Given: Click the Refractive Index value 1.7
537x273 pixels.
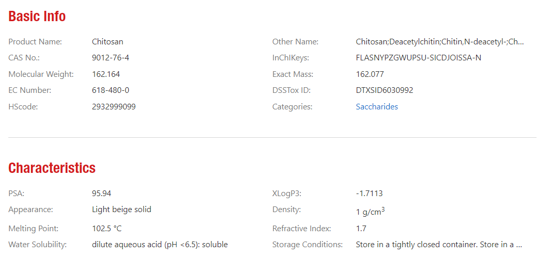Looking at the screenshot, I should pyautogui.click(x=361, y=229).
